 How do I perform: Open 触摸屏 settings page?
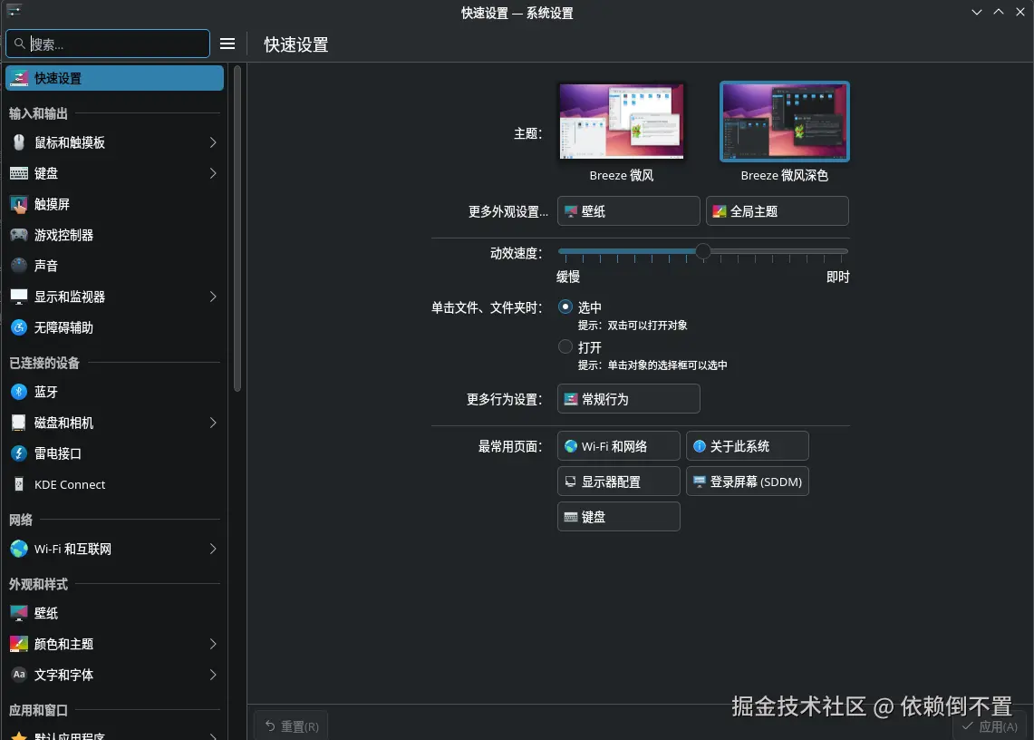pyautogui.click(x=115, y=205)
